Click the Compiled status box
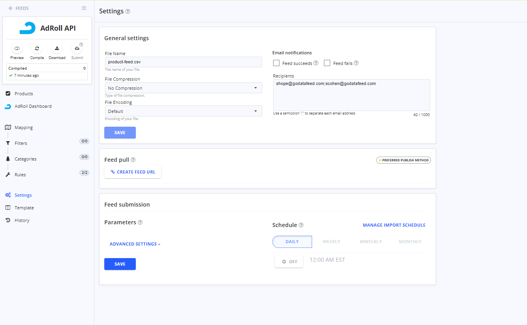 (x=47, y=72)
